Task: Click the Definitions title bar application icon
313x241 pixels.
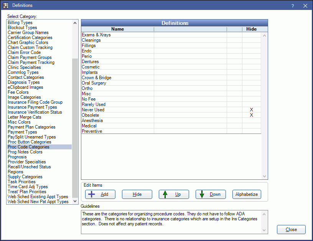Action: coord(6,5)
